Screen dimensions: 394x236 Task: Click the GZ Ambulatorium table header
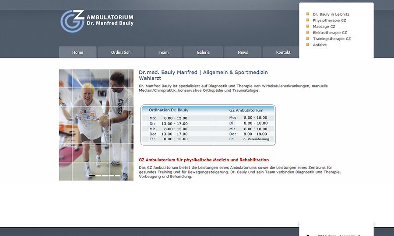click(x=246, y=110)
